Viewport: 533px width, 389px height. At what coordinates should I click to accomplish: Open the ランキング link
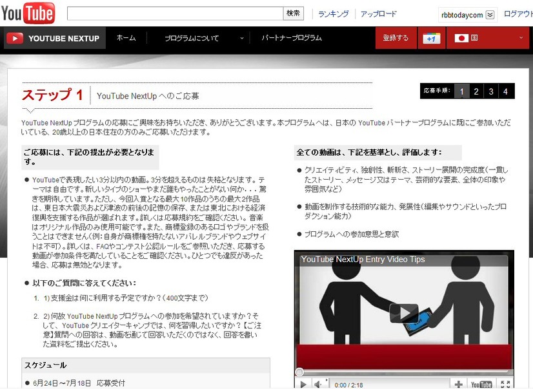pyautogui.click(x=333, y=14)
